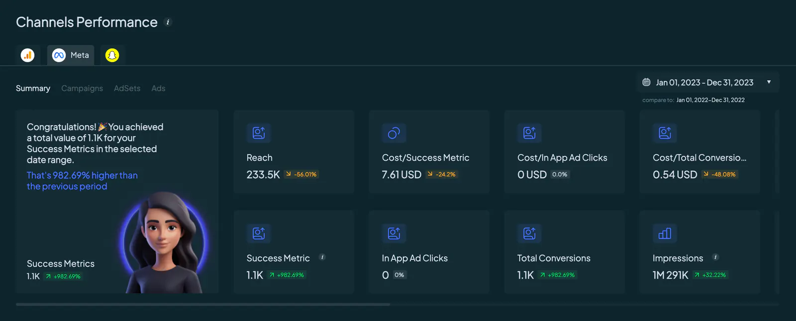
Task: Click the 0.54 USD value
Action: 675,175
